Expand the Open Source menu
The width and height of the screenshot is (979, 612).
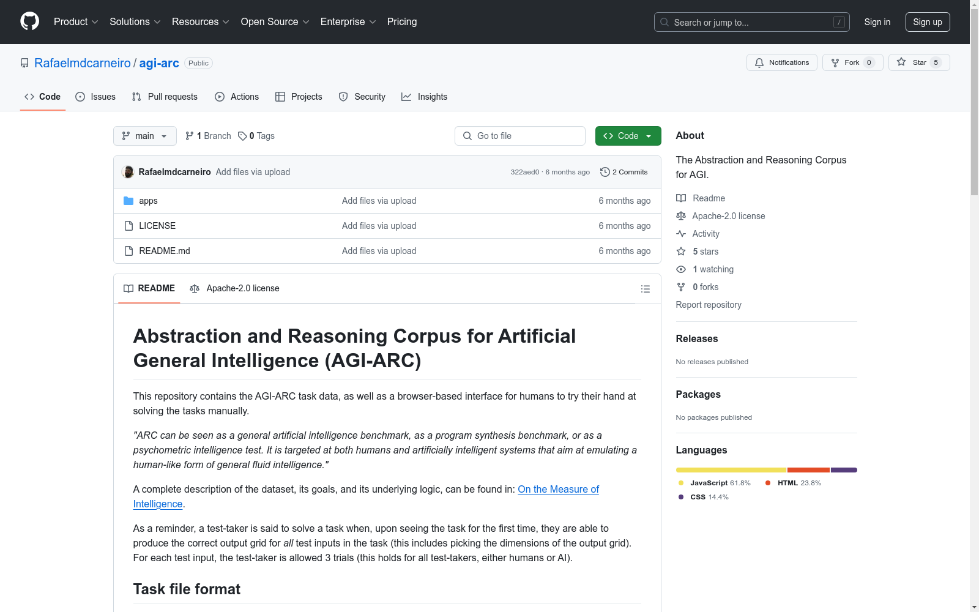[275, 22]
